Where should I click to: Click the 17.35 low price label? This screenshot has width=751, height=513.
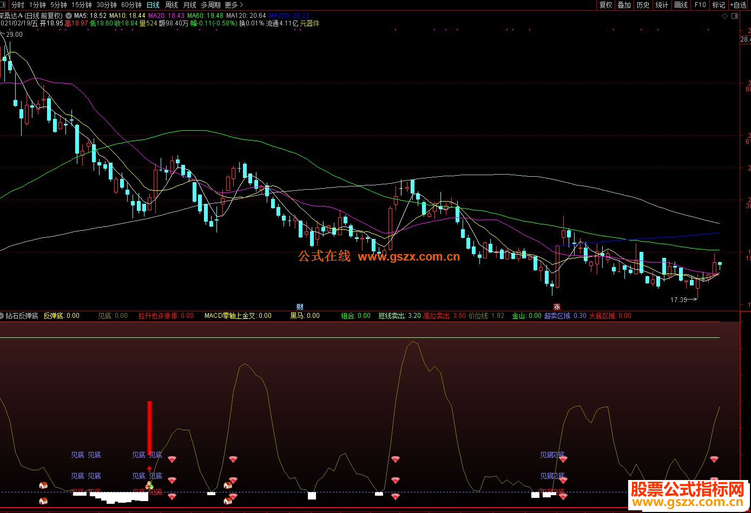coord(678,300)
